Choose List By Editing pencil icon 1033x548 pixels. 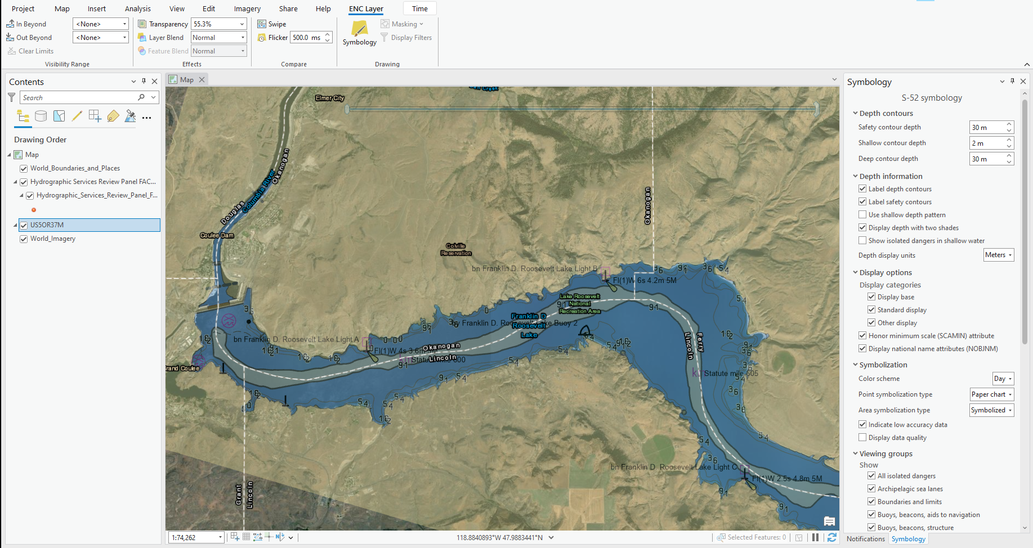coord(77,116)
